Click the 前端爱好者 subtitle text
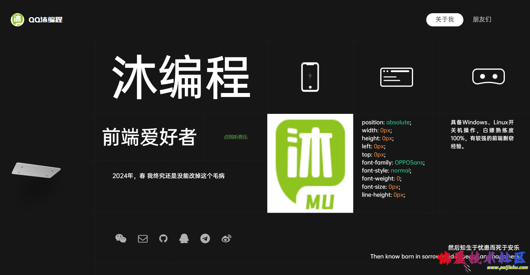Viewport: 530px width, 275px height. [x=149, y=137]
